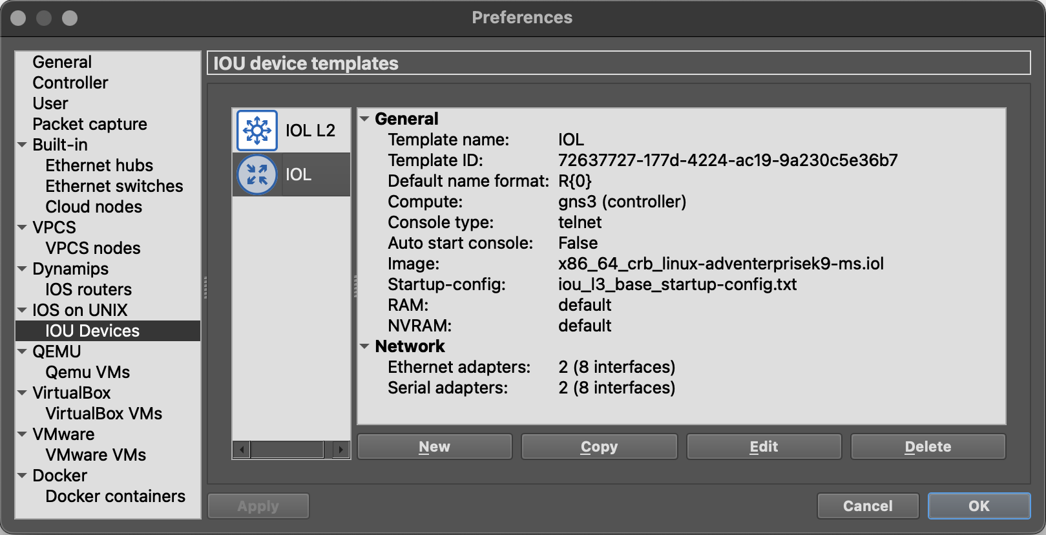Viewport: 1046px width, 535px height.
Task: Click the Ethernet adapters row
Action: [682, 367]
